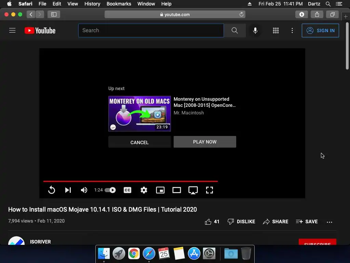350x263 pixels.
Task: Open the Safari menu
Action: pyautogui.click(x=25, y=4)
